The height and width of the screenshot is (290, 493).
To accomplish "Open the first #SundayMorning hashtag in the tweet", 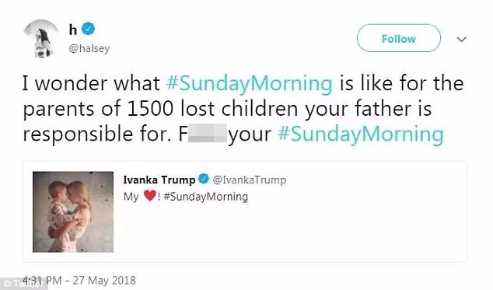I will (250, 84).
